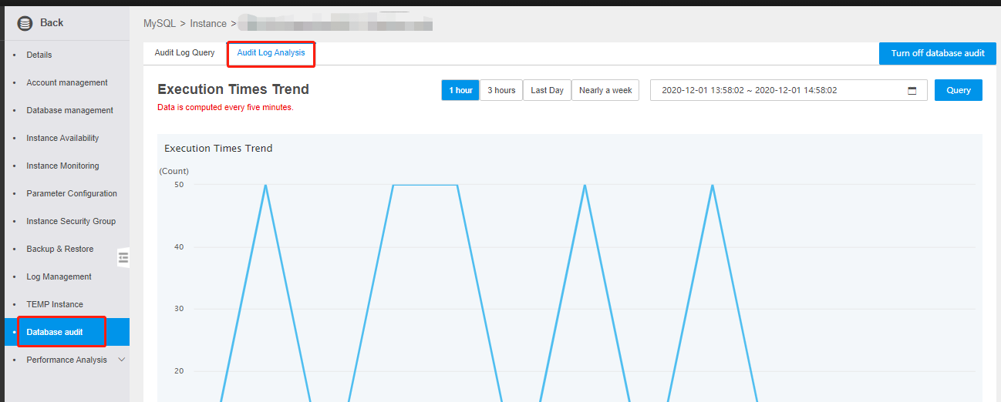The width and height of the screenshot is (1001, 402).
Task: Click the 40 value on the y-axis
Action: coord(179,247)
